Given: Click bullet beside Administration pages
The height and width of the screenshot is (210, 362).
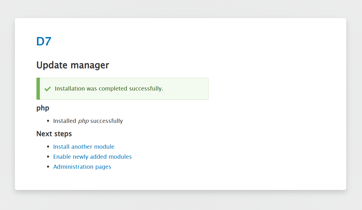Looking at the screenshot, I should 48,167.
